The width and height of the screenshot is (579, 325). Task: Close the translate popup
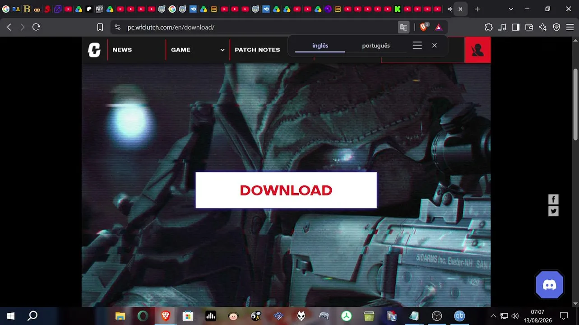pos(435,45)
